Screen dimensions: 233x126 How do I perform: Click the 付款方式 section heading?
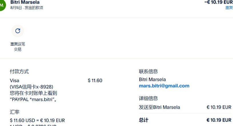click(x=19, y=72)
